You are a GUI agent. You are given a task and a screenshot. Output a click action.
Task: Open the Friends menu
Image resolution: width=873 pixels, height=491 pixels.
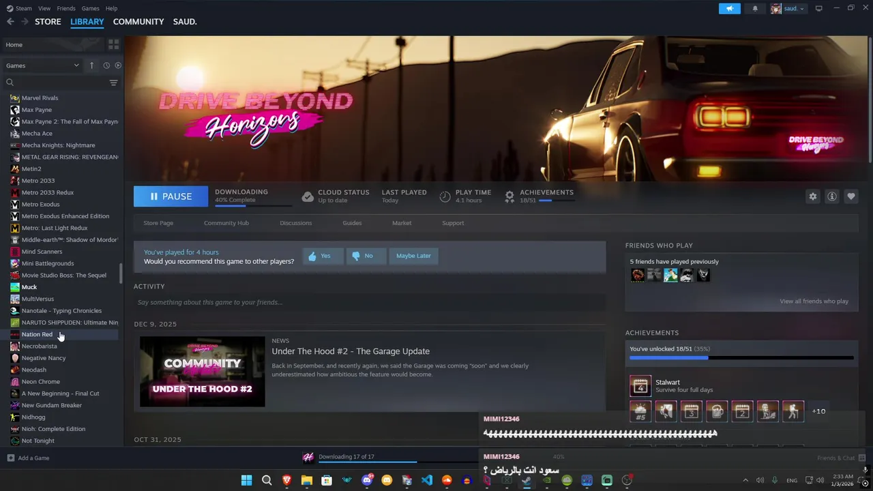(66, 8)
